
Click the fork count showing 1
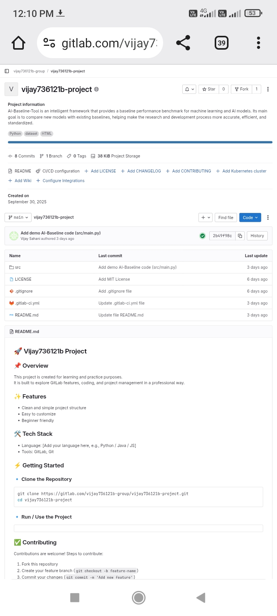click(x=257, y=89)
